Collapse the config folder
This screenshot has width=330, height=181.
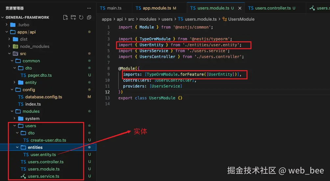pyautogui.click(x=12, y=90)
